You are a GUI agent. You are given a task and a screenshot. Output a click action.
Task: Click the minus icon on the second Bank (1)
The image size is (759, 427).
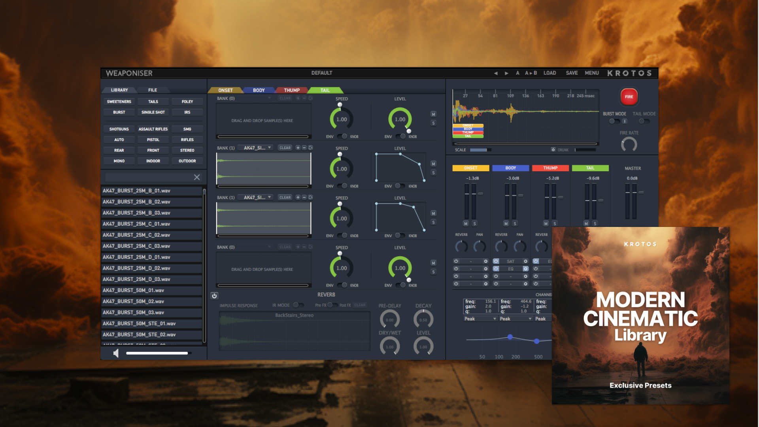tap(304, 197)
